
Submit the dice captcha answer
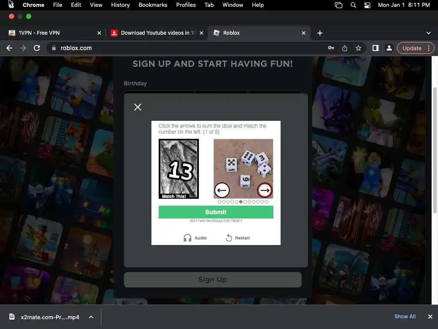216,212
